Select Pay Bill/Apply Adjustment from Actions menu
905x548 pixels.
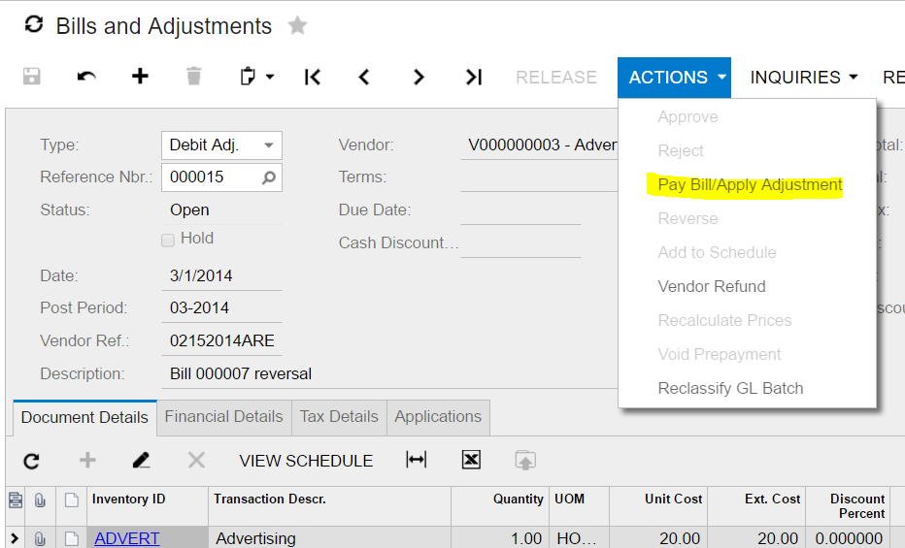[750, 184]
